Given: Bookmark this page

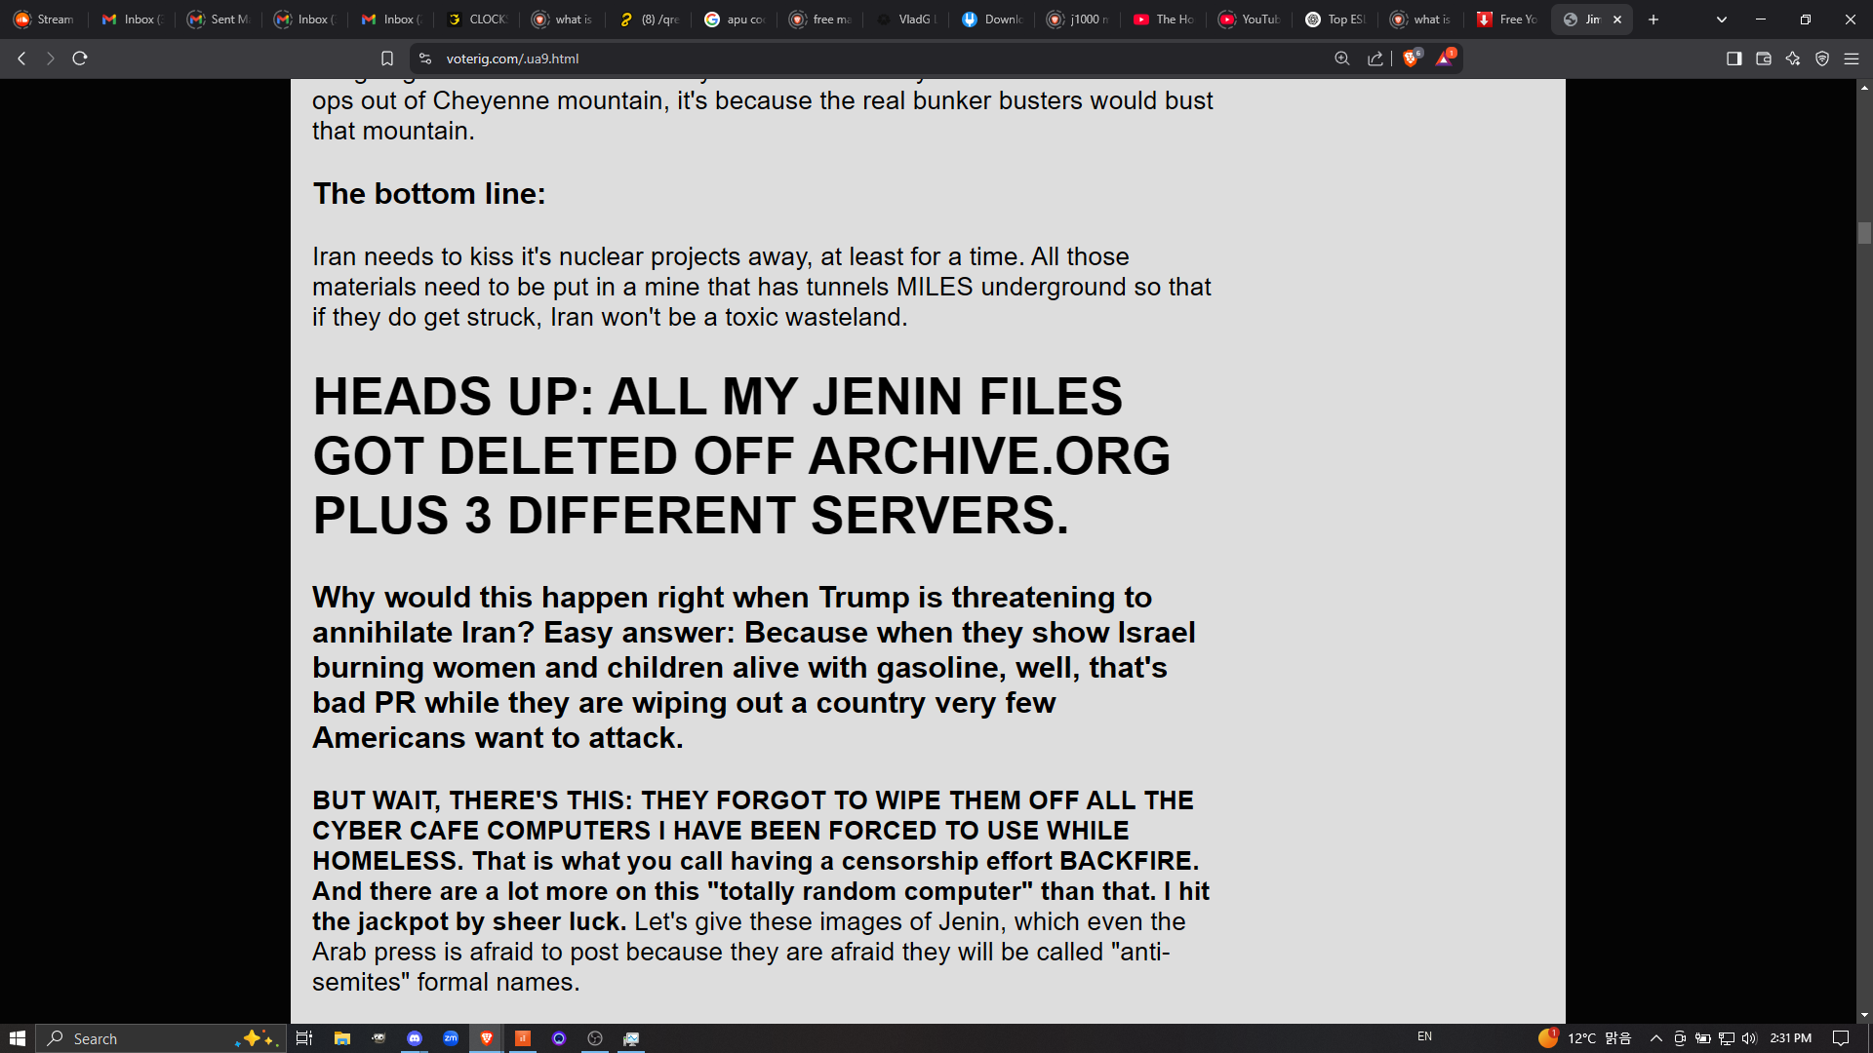Looking at the screenshot, I should (387, 58).
